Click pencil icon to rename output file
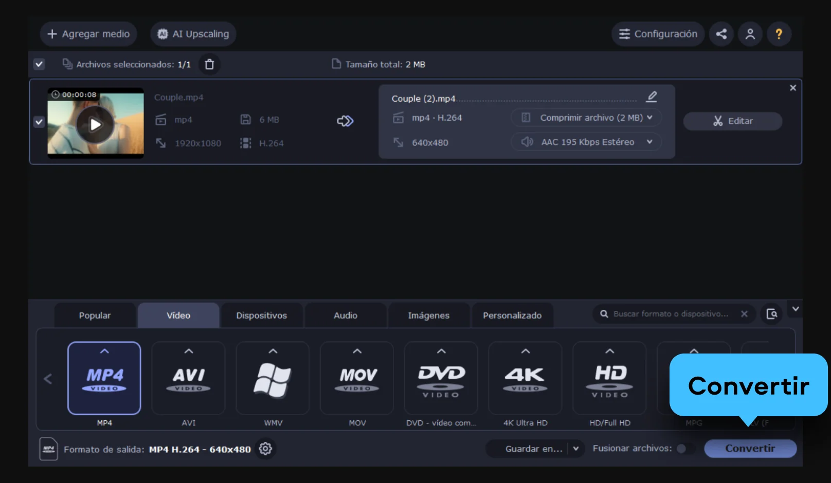This screenshot has height=483, width=831. [x=652, y=97]
